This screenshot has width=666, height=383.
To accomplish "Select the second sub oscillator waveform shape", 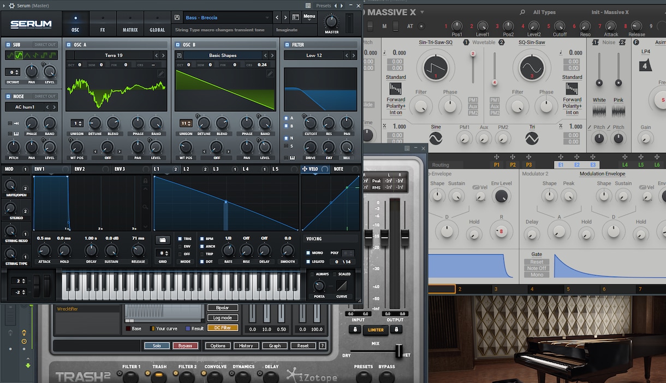I will pyautogui.click(x=19, y=55).
